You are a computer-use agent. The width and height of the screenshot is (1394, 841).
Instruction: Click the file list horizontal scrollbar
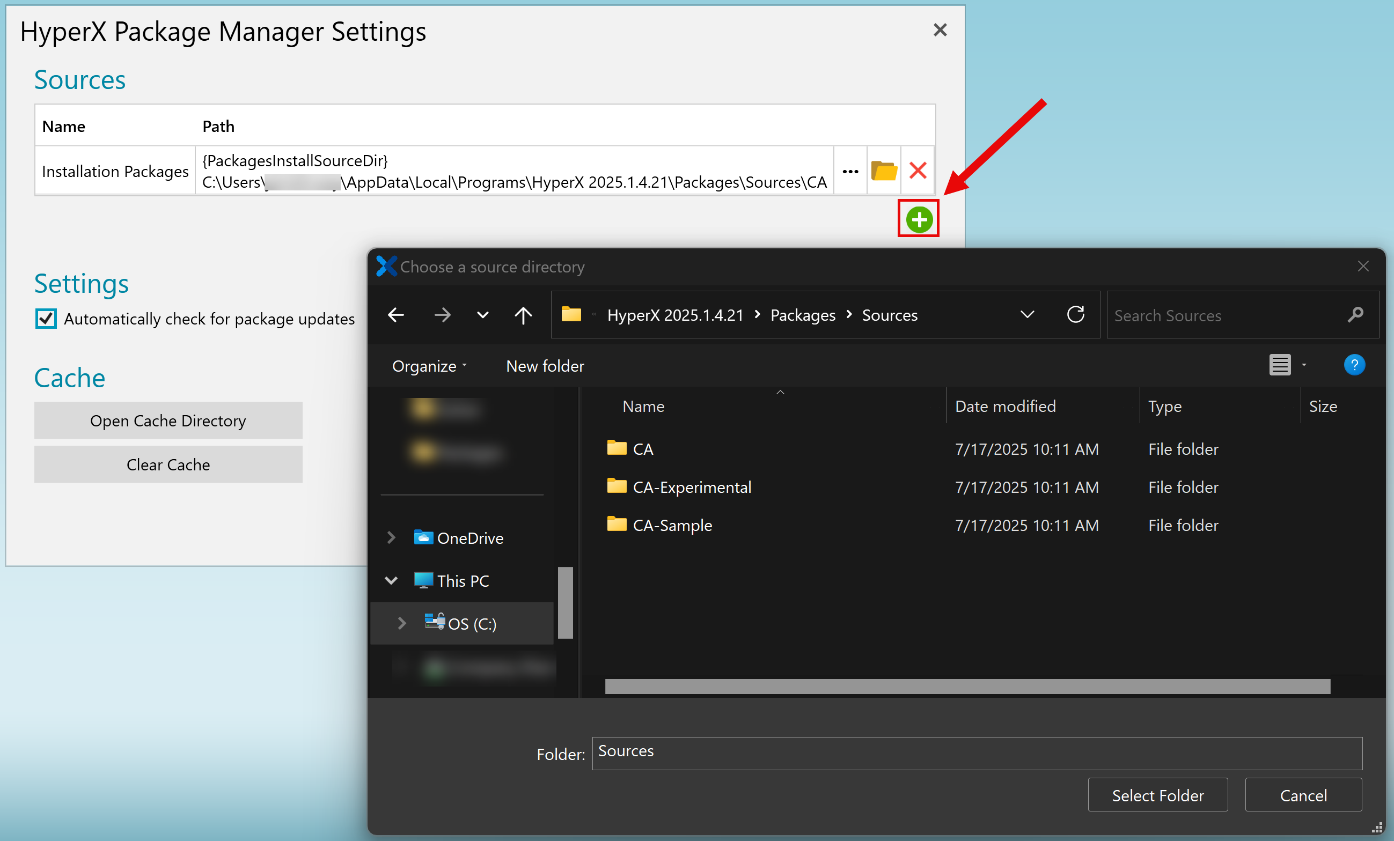967,686
